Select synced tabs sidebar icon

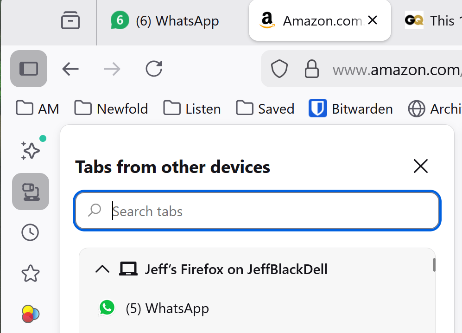31,191
